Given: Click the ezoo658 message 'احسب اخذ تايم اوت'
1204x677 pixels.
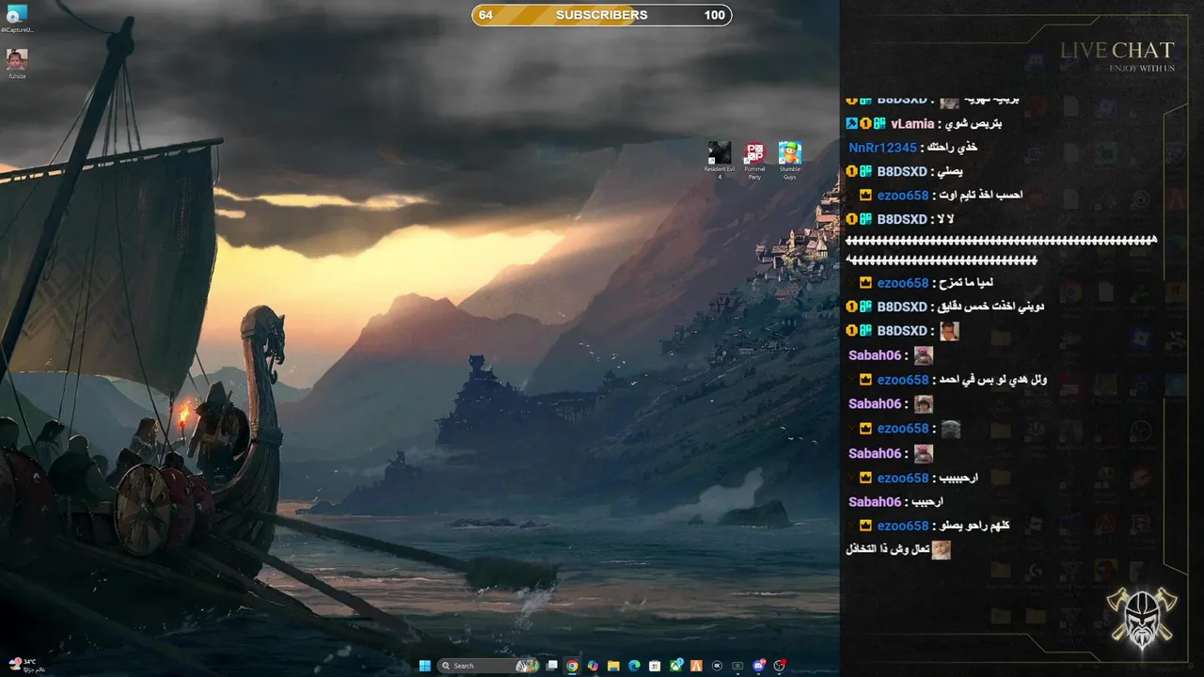Looking at the screenshot, I should point(980,195).
